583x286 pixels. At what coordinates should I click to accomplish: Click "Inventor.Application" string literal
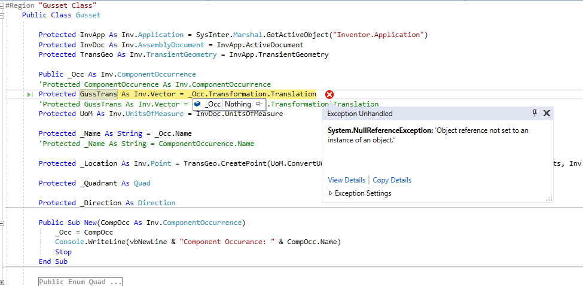tap(379, 35)
